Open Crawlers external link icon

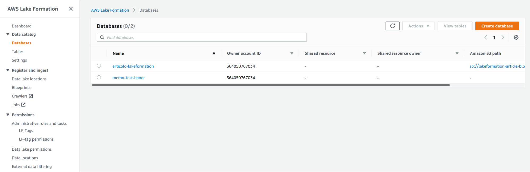click(x=31, y=96)
